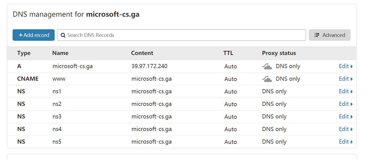The width and height of the screenshot is (391, 160).
Task: Click the Name column header
Action: pos(60,53)
